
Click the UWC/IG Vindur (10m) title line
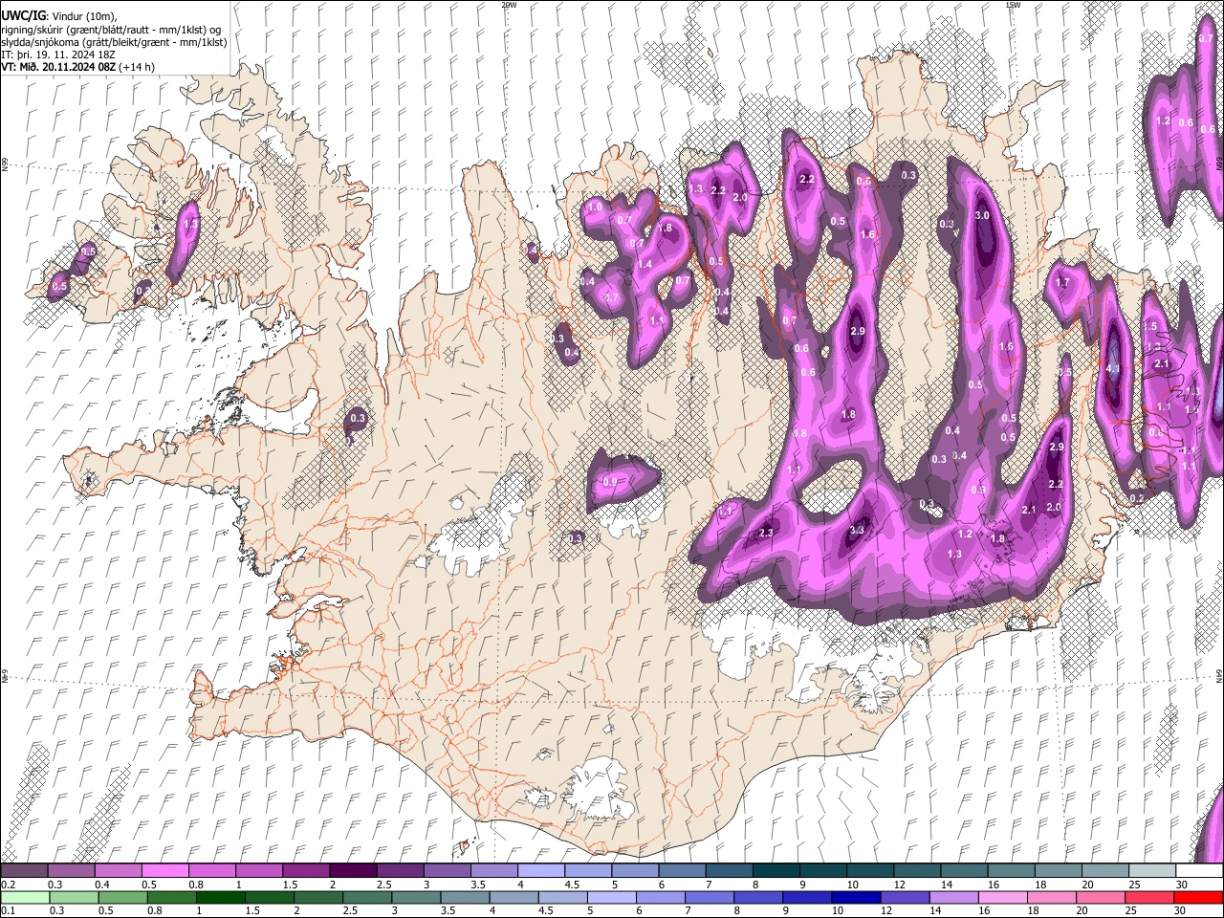[x=58, y=16]
